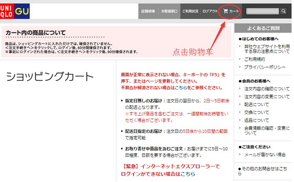This screenshot has width=294, height=182.
Task: Click the GU logo
Action: (x=22, y=11)
